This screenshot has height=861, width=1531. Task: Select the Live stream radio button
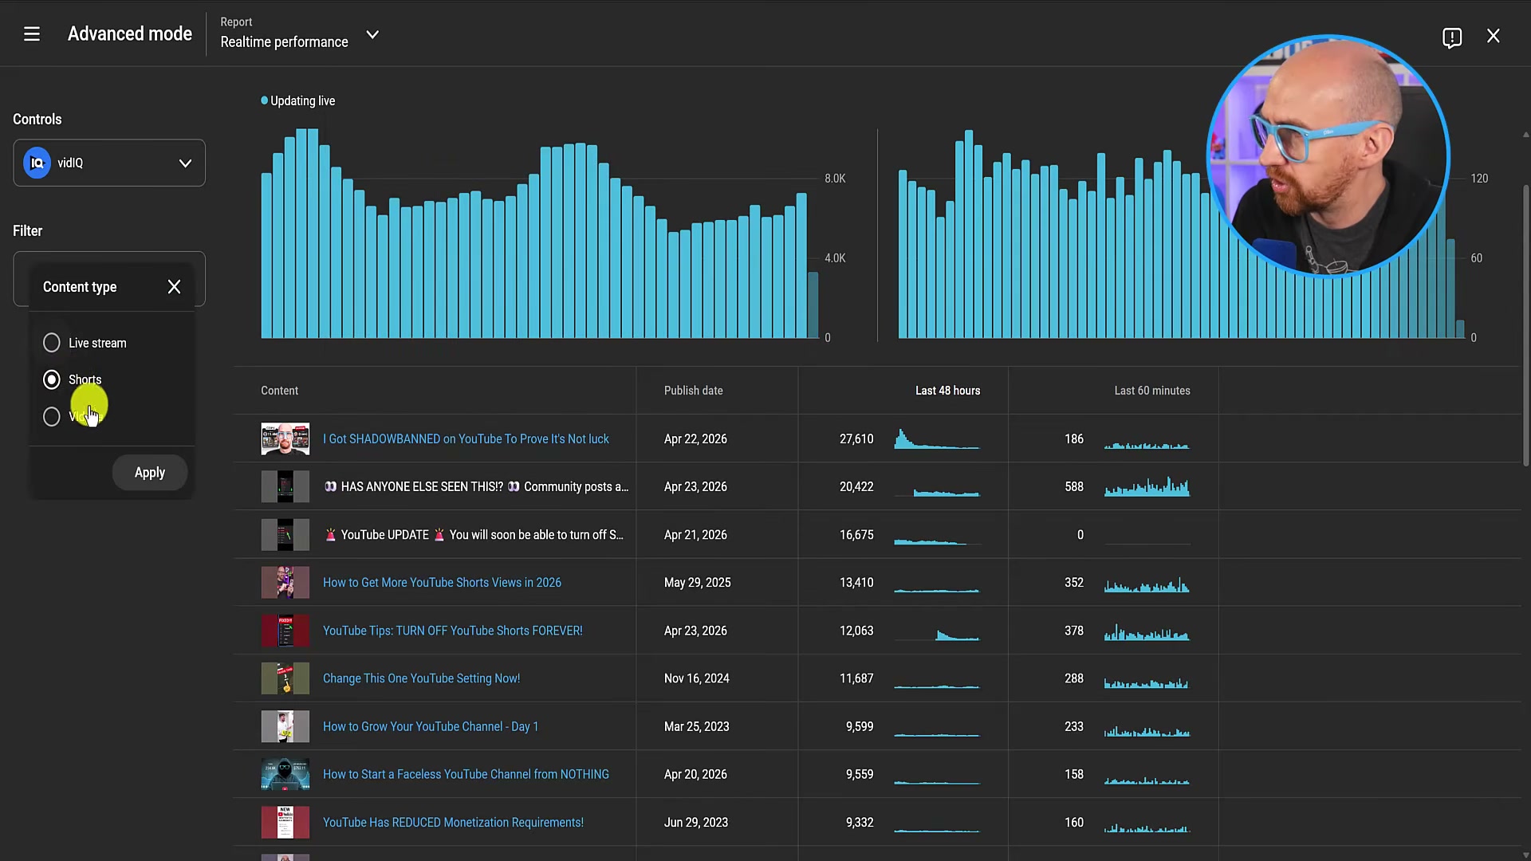(51, 343)
